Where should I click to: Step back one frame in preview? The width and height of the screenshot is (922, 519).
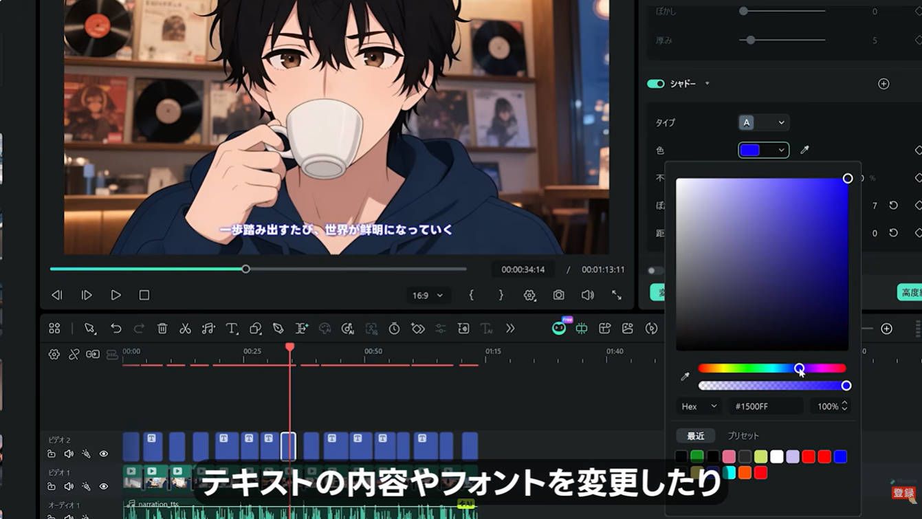(57, 295)
